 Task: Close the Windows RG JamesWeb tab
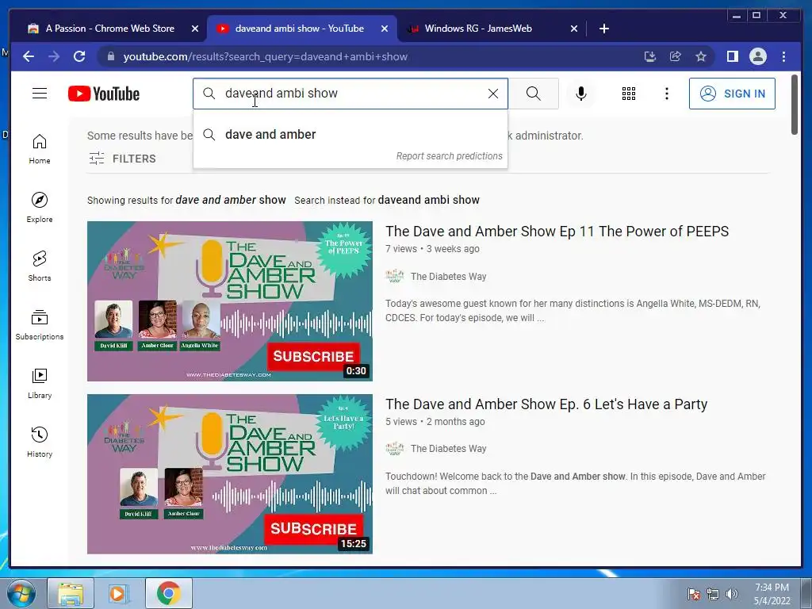tap(574, 29)
